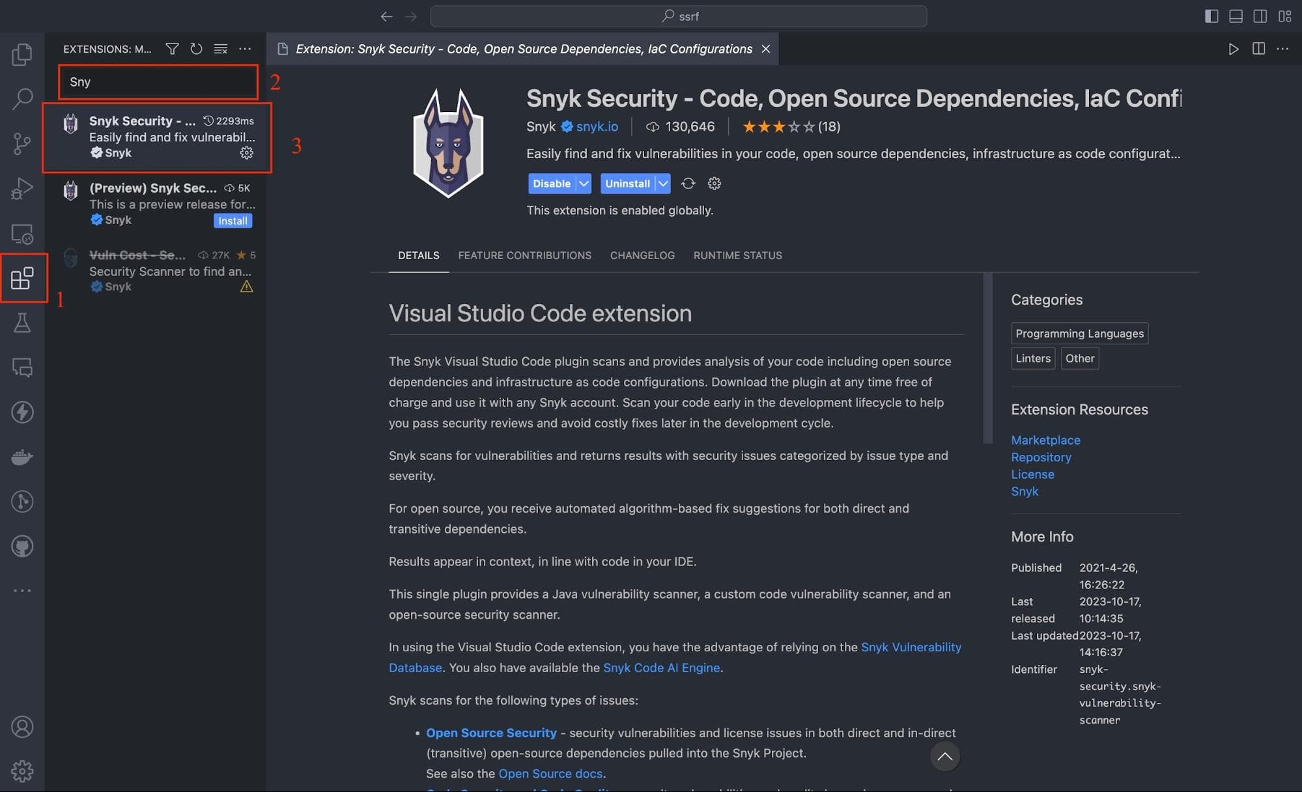
Task: Refresh the extensions list
Action: tap(196, 49)
